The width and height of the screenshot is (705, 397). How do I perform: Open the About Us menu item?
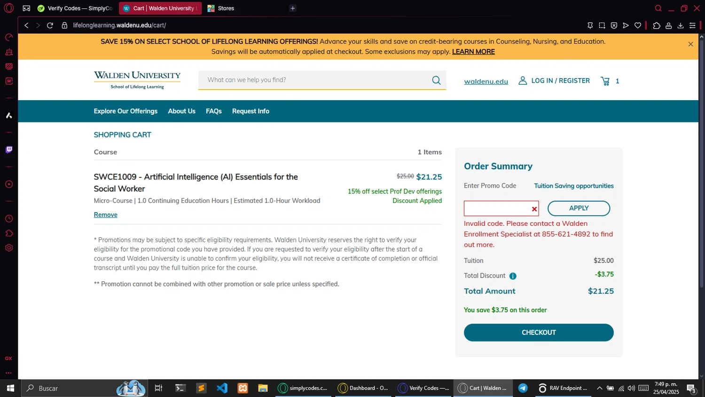(181, 111)
